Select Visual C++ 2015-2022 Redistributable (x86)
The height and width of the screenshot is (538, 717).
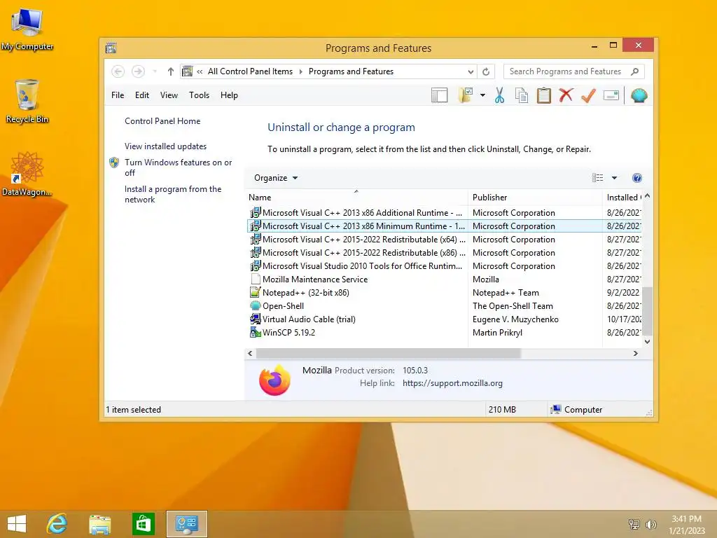[444, 252]
